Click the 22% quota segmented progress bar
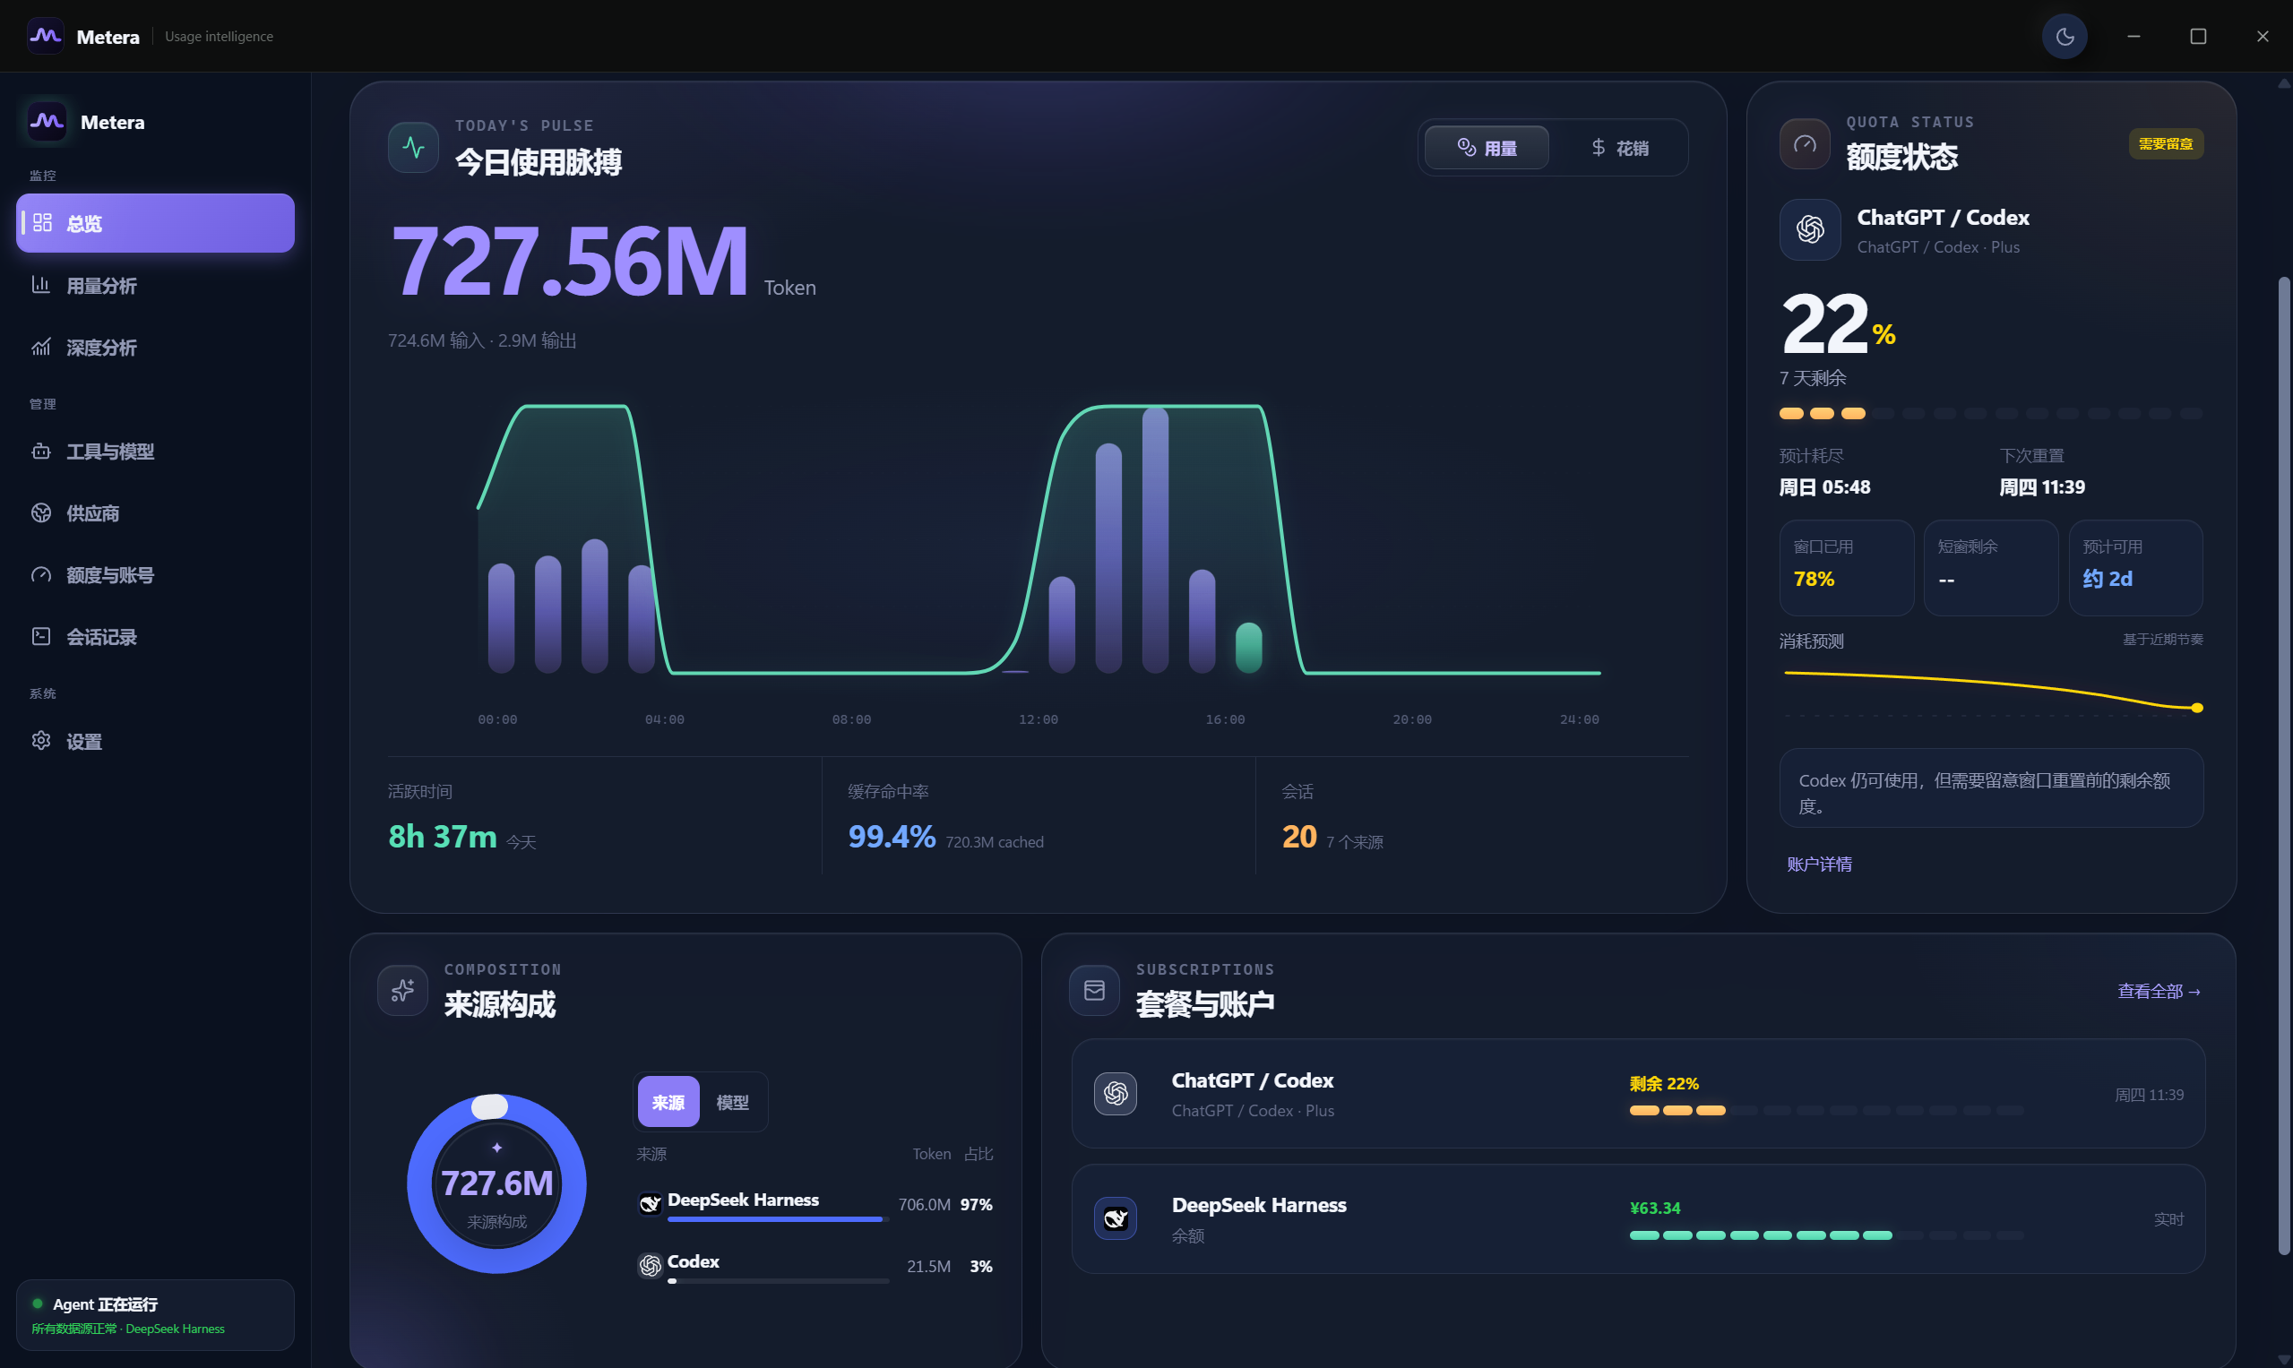 (1991, 414)
